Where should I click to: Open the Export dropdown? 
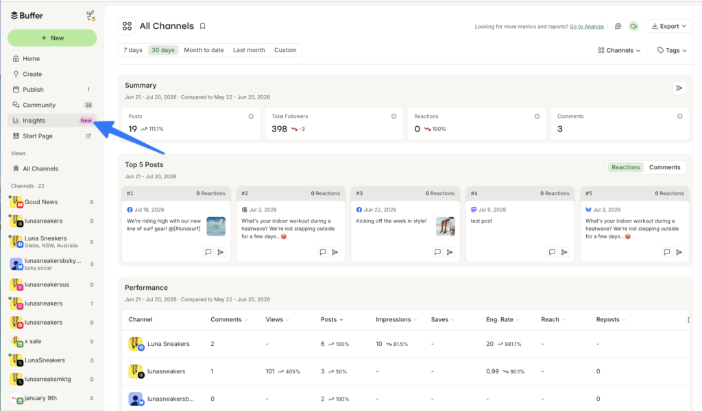(669, 27)
